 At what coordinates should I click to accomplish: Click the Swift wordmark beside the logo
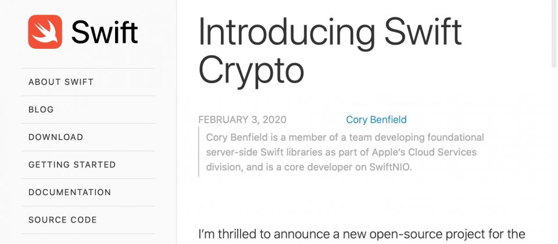[x=104, y=32]
